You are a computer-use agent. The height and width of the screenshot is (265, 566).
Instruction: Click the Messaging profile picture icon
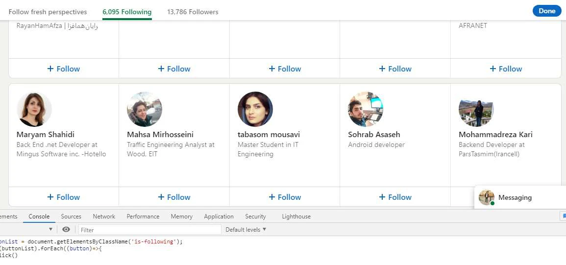487,197
